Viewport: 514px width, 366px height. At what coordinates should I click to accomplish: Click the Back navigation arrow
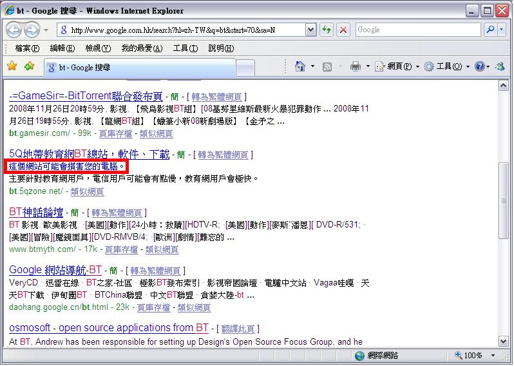[x=14, y=30]
